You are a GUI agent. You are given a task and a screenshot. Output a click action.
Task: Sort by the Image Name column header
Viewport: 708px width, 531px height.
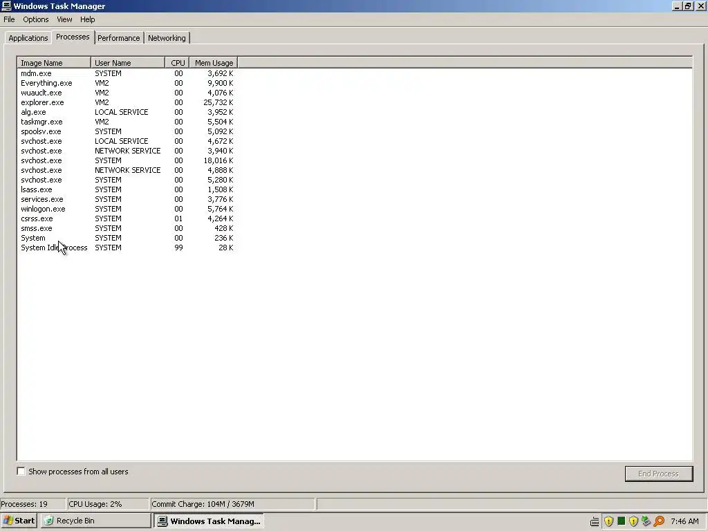pos(54,63)
